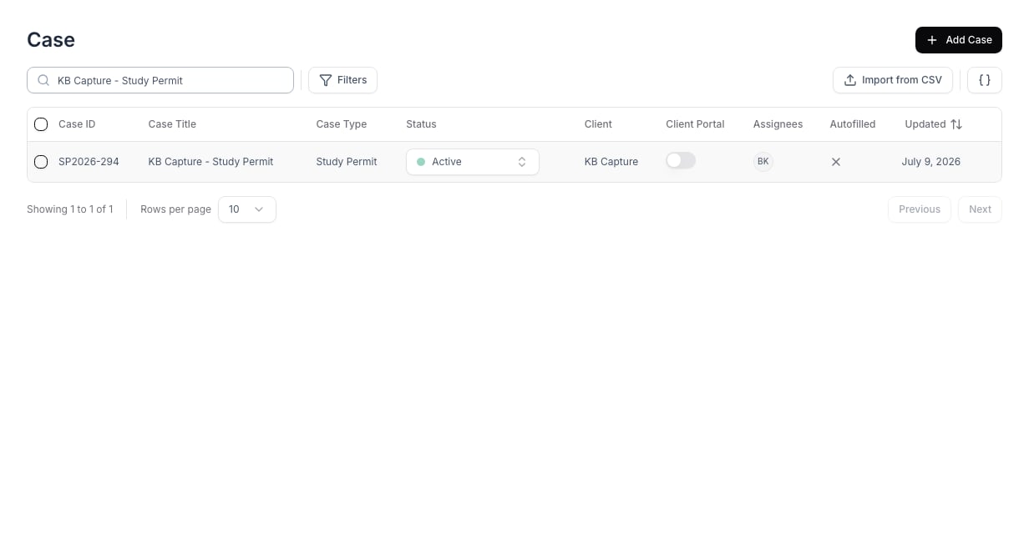Click into the case search field

click(x=160, y=80)
